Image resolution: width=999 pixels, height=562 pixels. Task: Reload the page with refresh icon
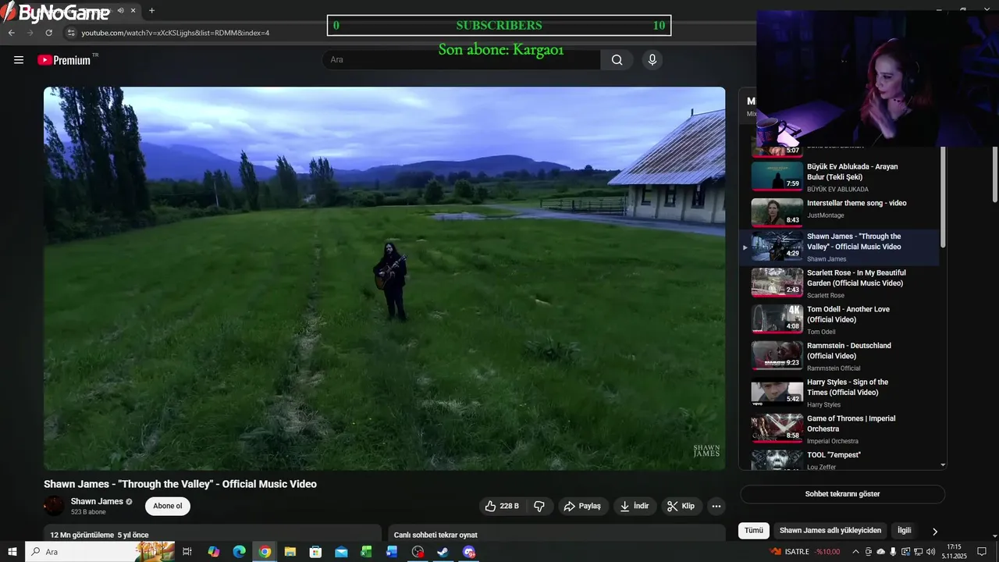point(48,33)
